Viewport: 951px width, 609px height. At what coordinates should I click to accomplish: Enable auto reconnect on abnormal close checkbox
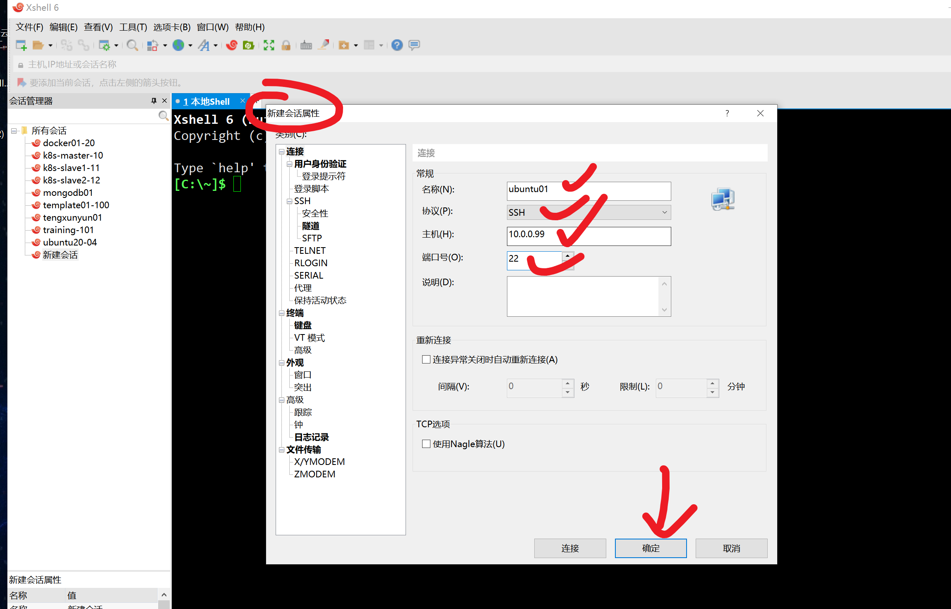[x=426, y=359]
